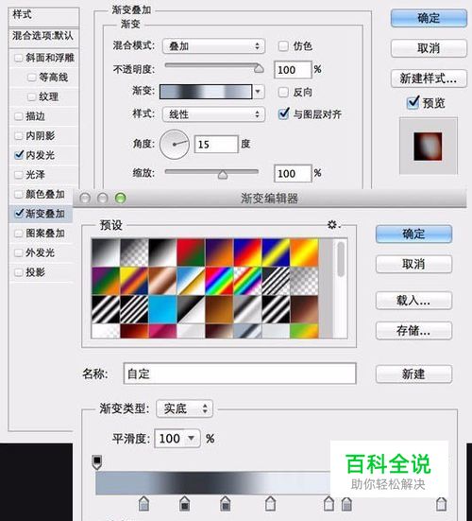This screenshot has width=472, height=521.
Task: Select the 外发光 row in the sidebar
Action: pos(42,252)
